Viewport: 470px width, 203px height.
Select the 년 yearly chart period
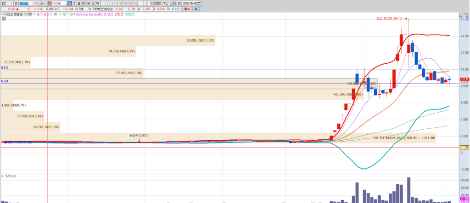click(84, 3)
